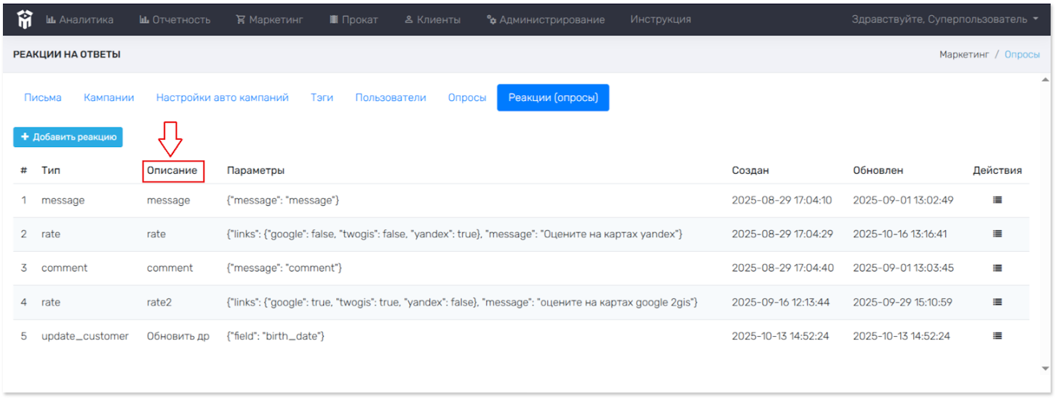Screen dimensions: 1055x398
Task: Expand Суперпользователь user dropdown
Action: click(x=944, y=20)
